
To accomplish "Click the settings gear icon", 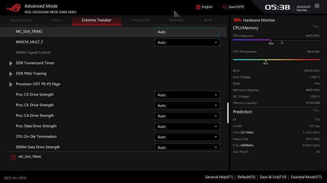I will (317, 6).
